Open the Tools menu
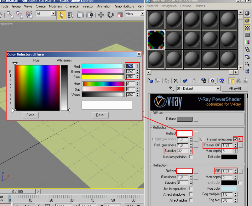 pos(5,6)
